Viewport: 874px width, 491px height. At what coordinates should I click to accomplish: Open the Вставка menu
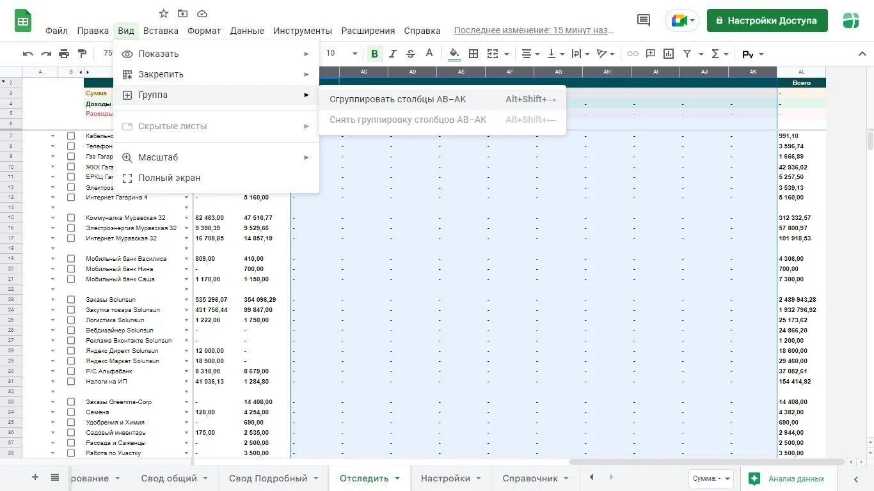pos(161,31)
